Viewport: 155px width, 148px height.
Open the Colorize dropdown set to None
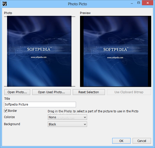67,117
